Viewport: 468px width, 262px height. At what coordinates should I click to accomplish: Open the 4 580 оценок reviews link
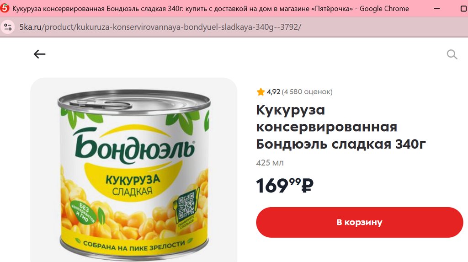tap(307, 92)
